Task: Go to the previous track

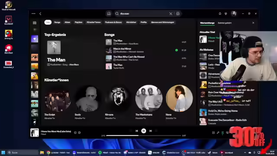Action: click(x=137, y=131)
